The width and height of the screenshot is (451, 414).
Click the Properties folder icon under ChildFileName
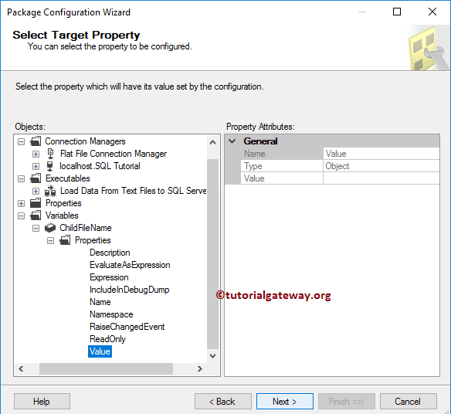click(65, 240)
